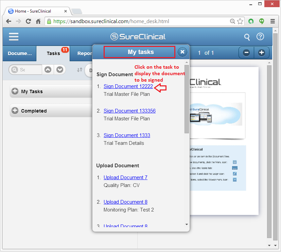The image size is (281, 252).
Task: Click the browser address bar URL
Action: [111, 21]
